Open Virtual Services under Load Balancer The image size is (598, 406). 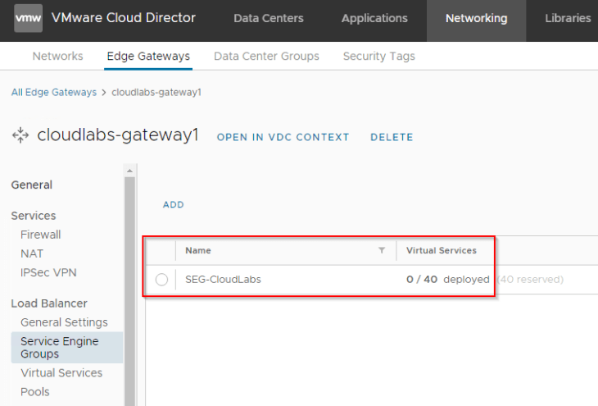[61, 372]
